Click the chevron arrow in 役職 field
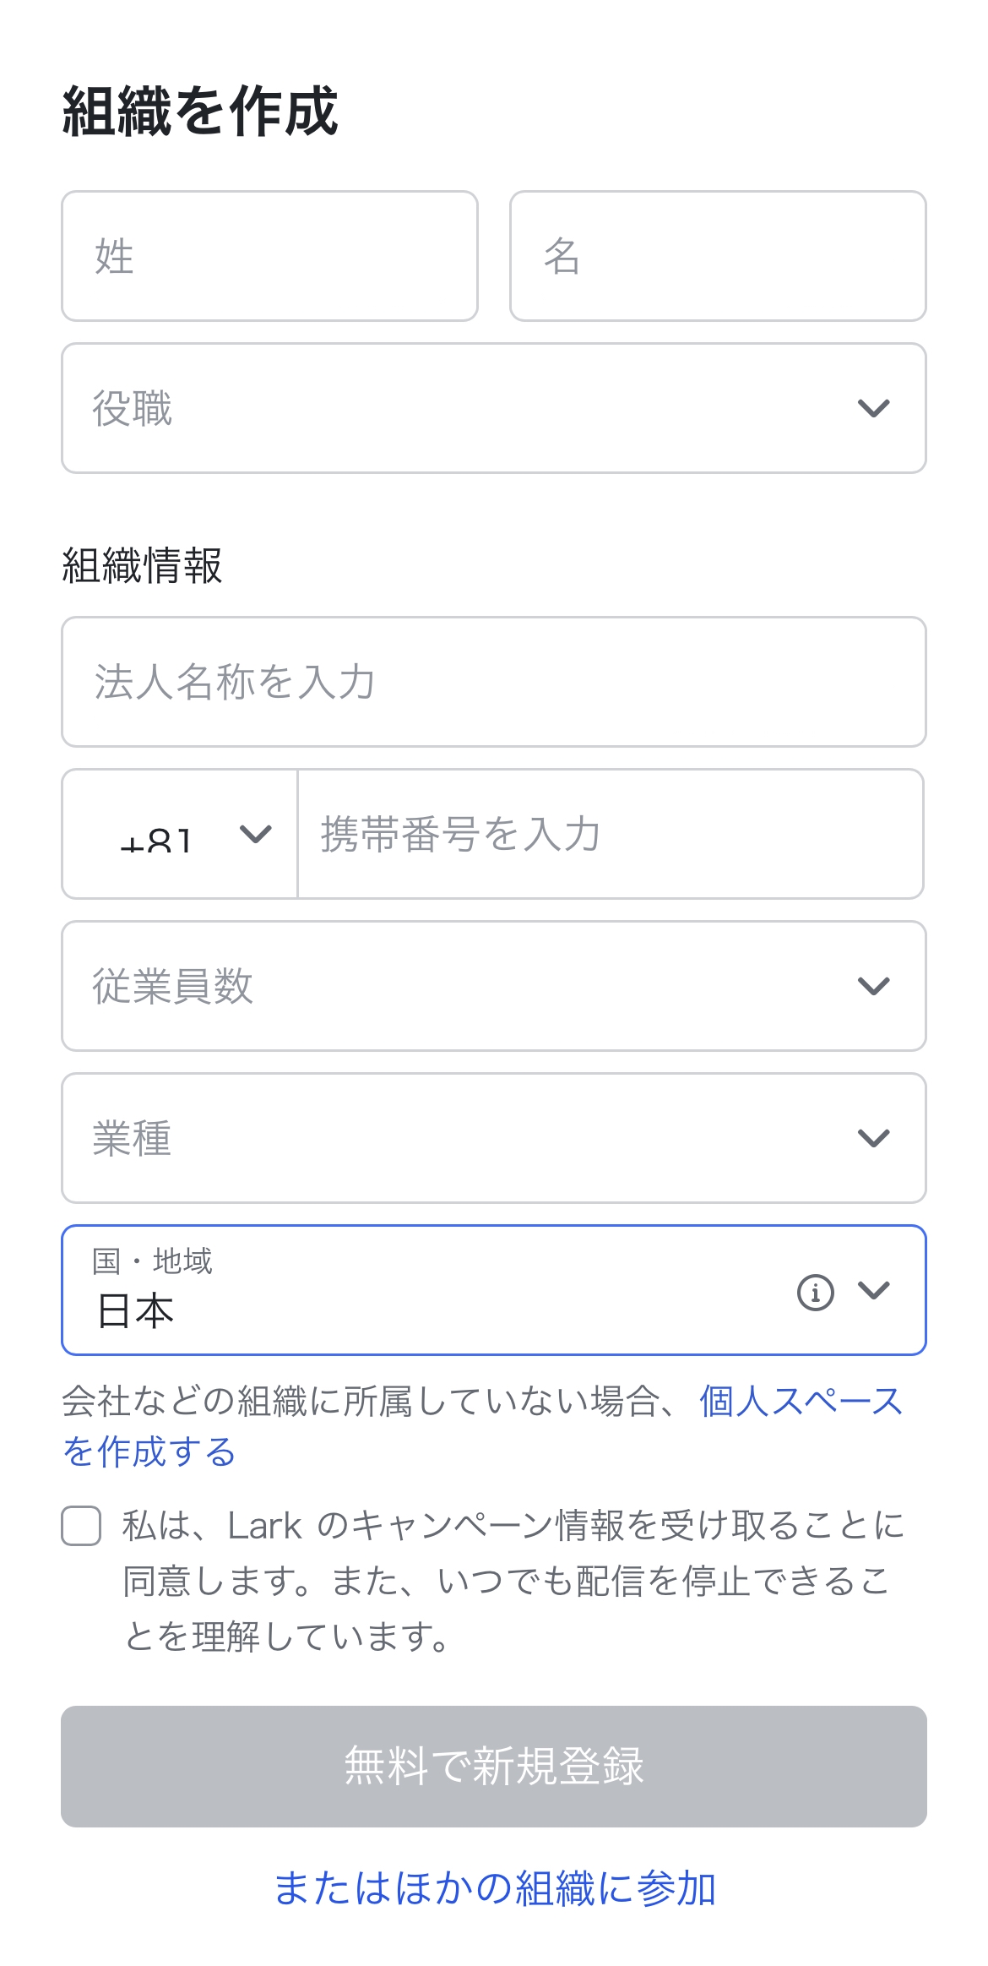This screenshot has height=1966, width=988. [x=873, y=408]
